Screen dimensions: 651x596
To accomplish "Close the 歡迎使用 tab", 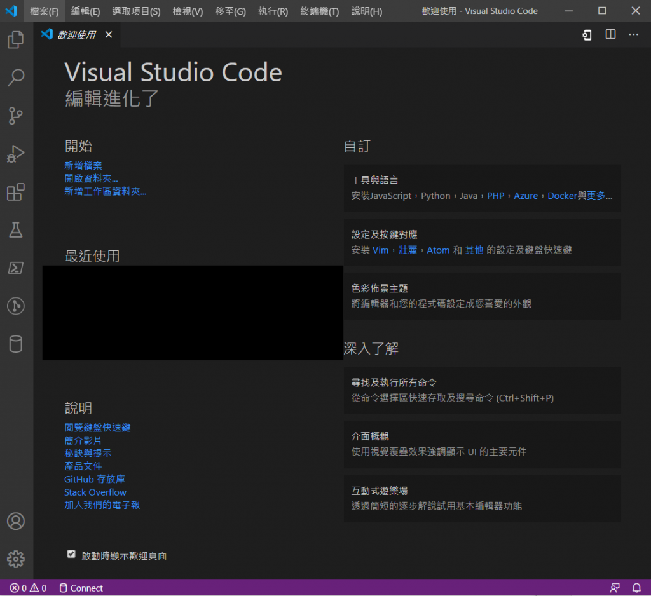I will (109, 35).
